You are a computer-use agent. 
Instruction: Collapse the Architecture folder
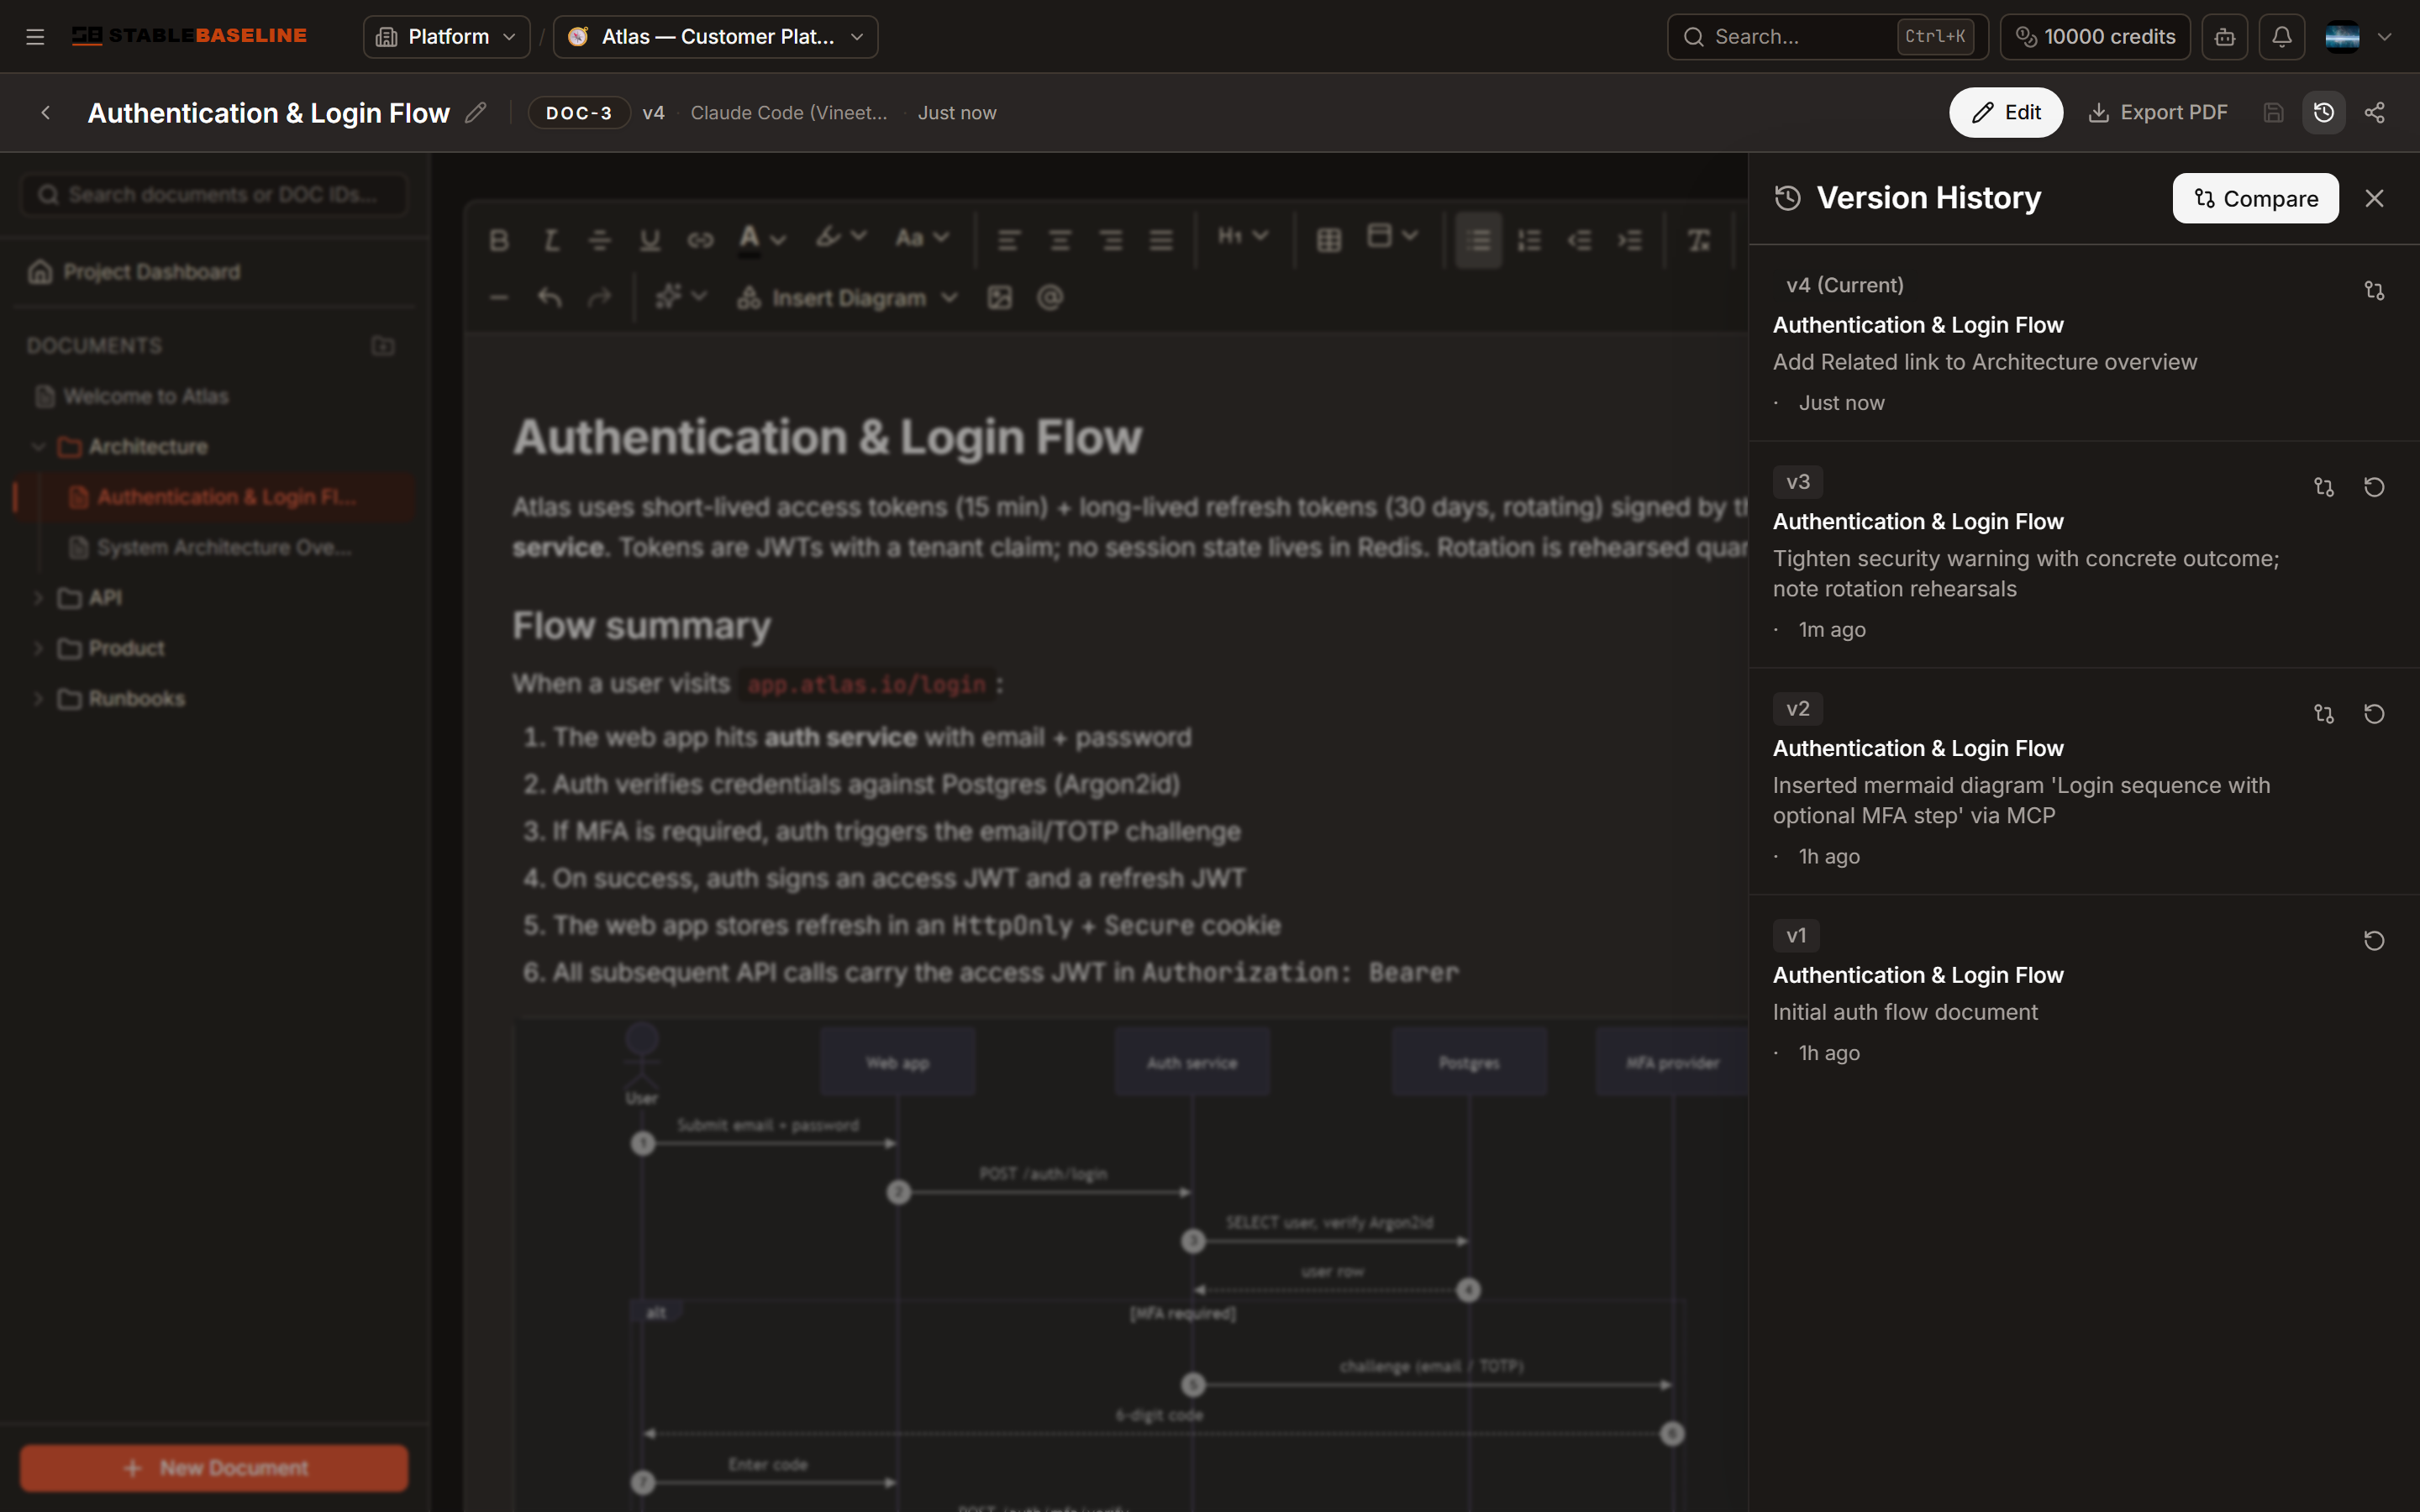coord(39,447)
